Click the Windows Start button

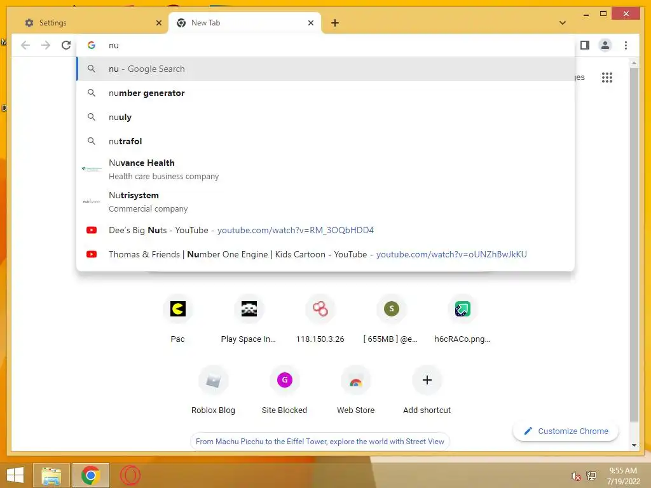tap(15, 475)
